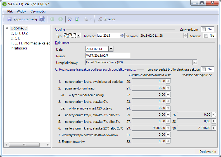Click the Data field showing 2013-02-13
Viewport: 221px width, 157px height.
coord(97,49)
